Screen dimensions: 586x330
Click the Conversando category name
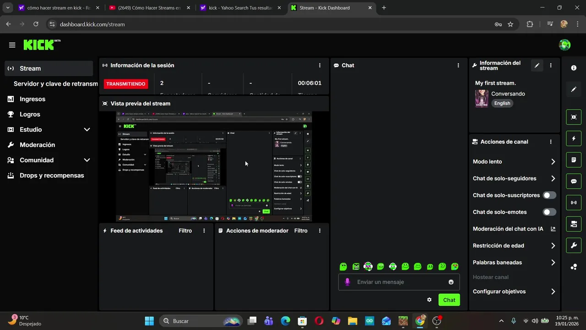pos(508,93)
